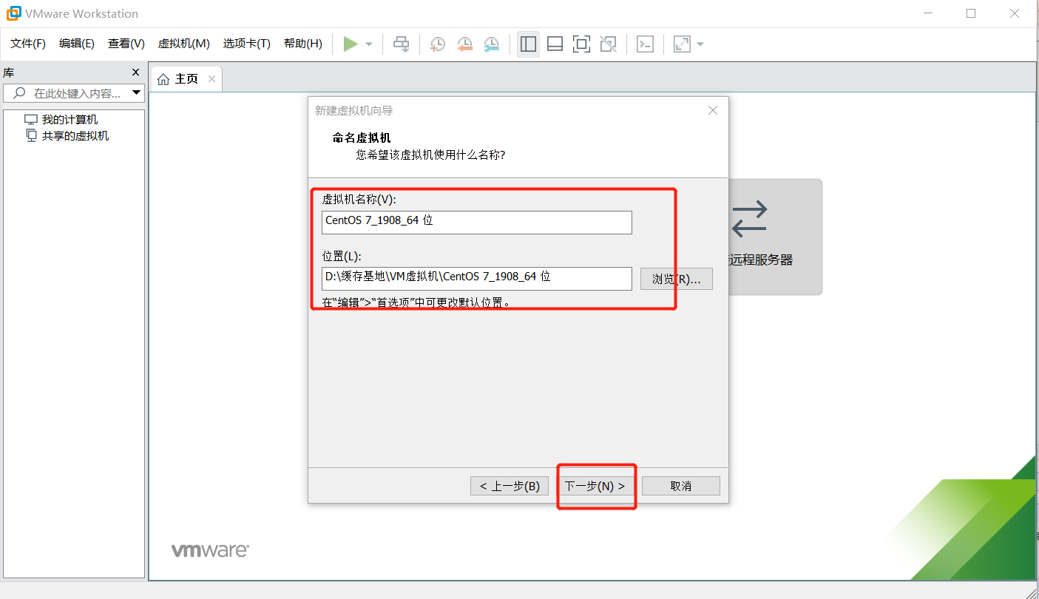Click the 位置 path text field
Viewport: 1039px width, 599px height.
477,278
